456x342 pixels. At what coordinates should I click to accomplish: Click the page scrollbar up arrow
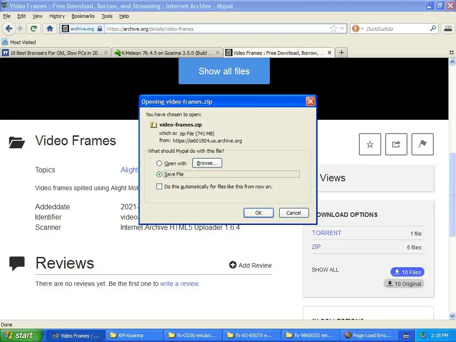[x=452, y=61]
